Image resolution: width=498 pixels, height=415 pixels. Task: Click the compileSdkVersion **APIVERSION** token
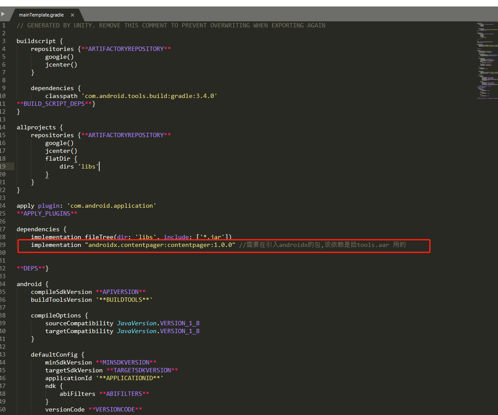click(121, 292)
